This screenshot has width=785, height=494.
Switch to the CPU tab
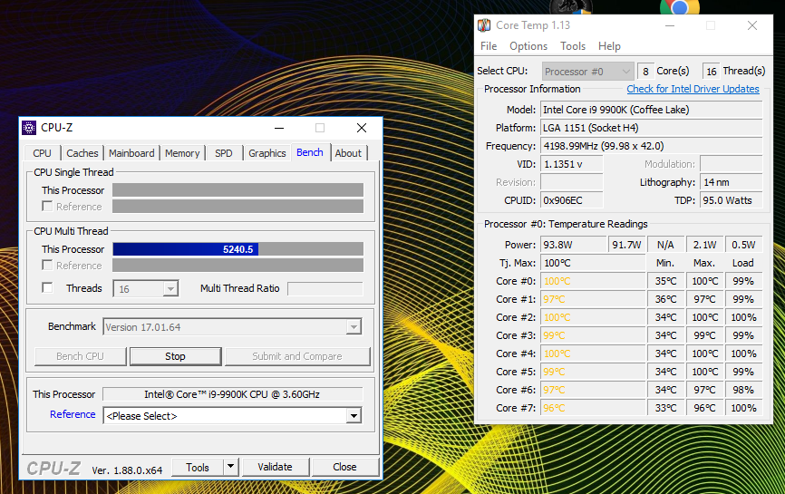pyautogui.click(x=42, y=153)
